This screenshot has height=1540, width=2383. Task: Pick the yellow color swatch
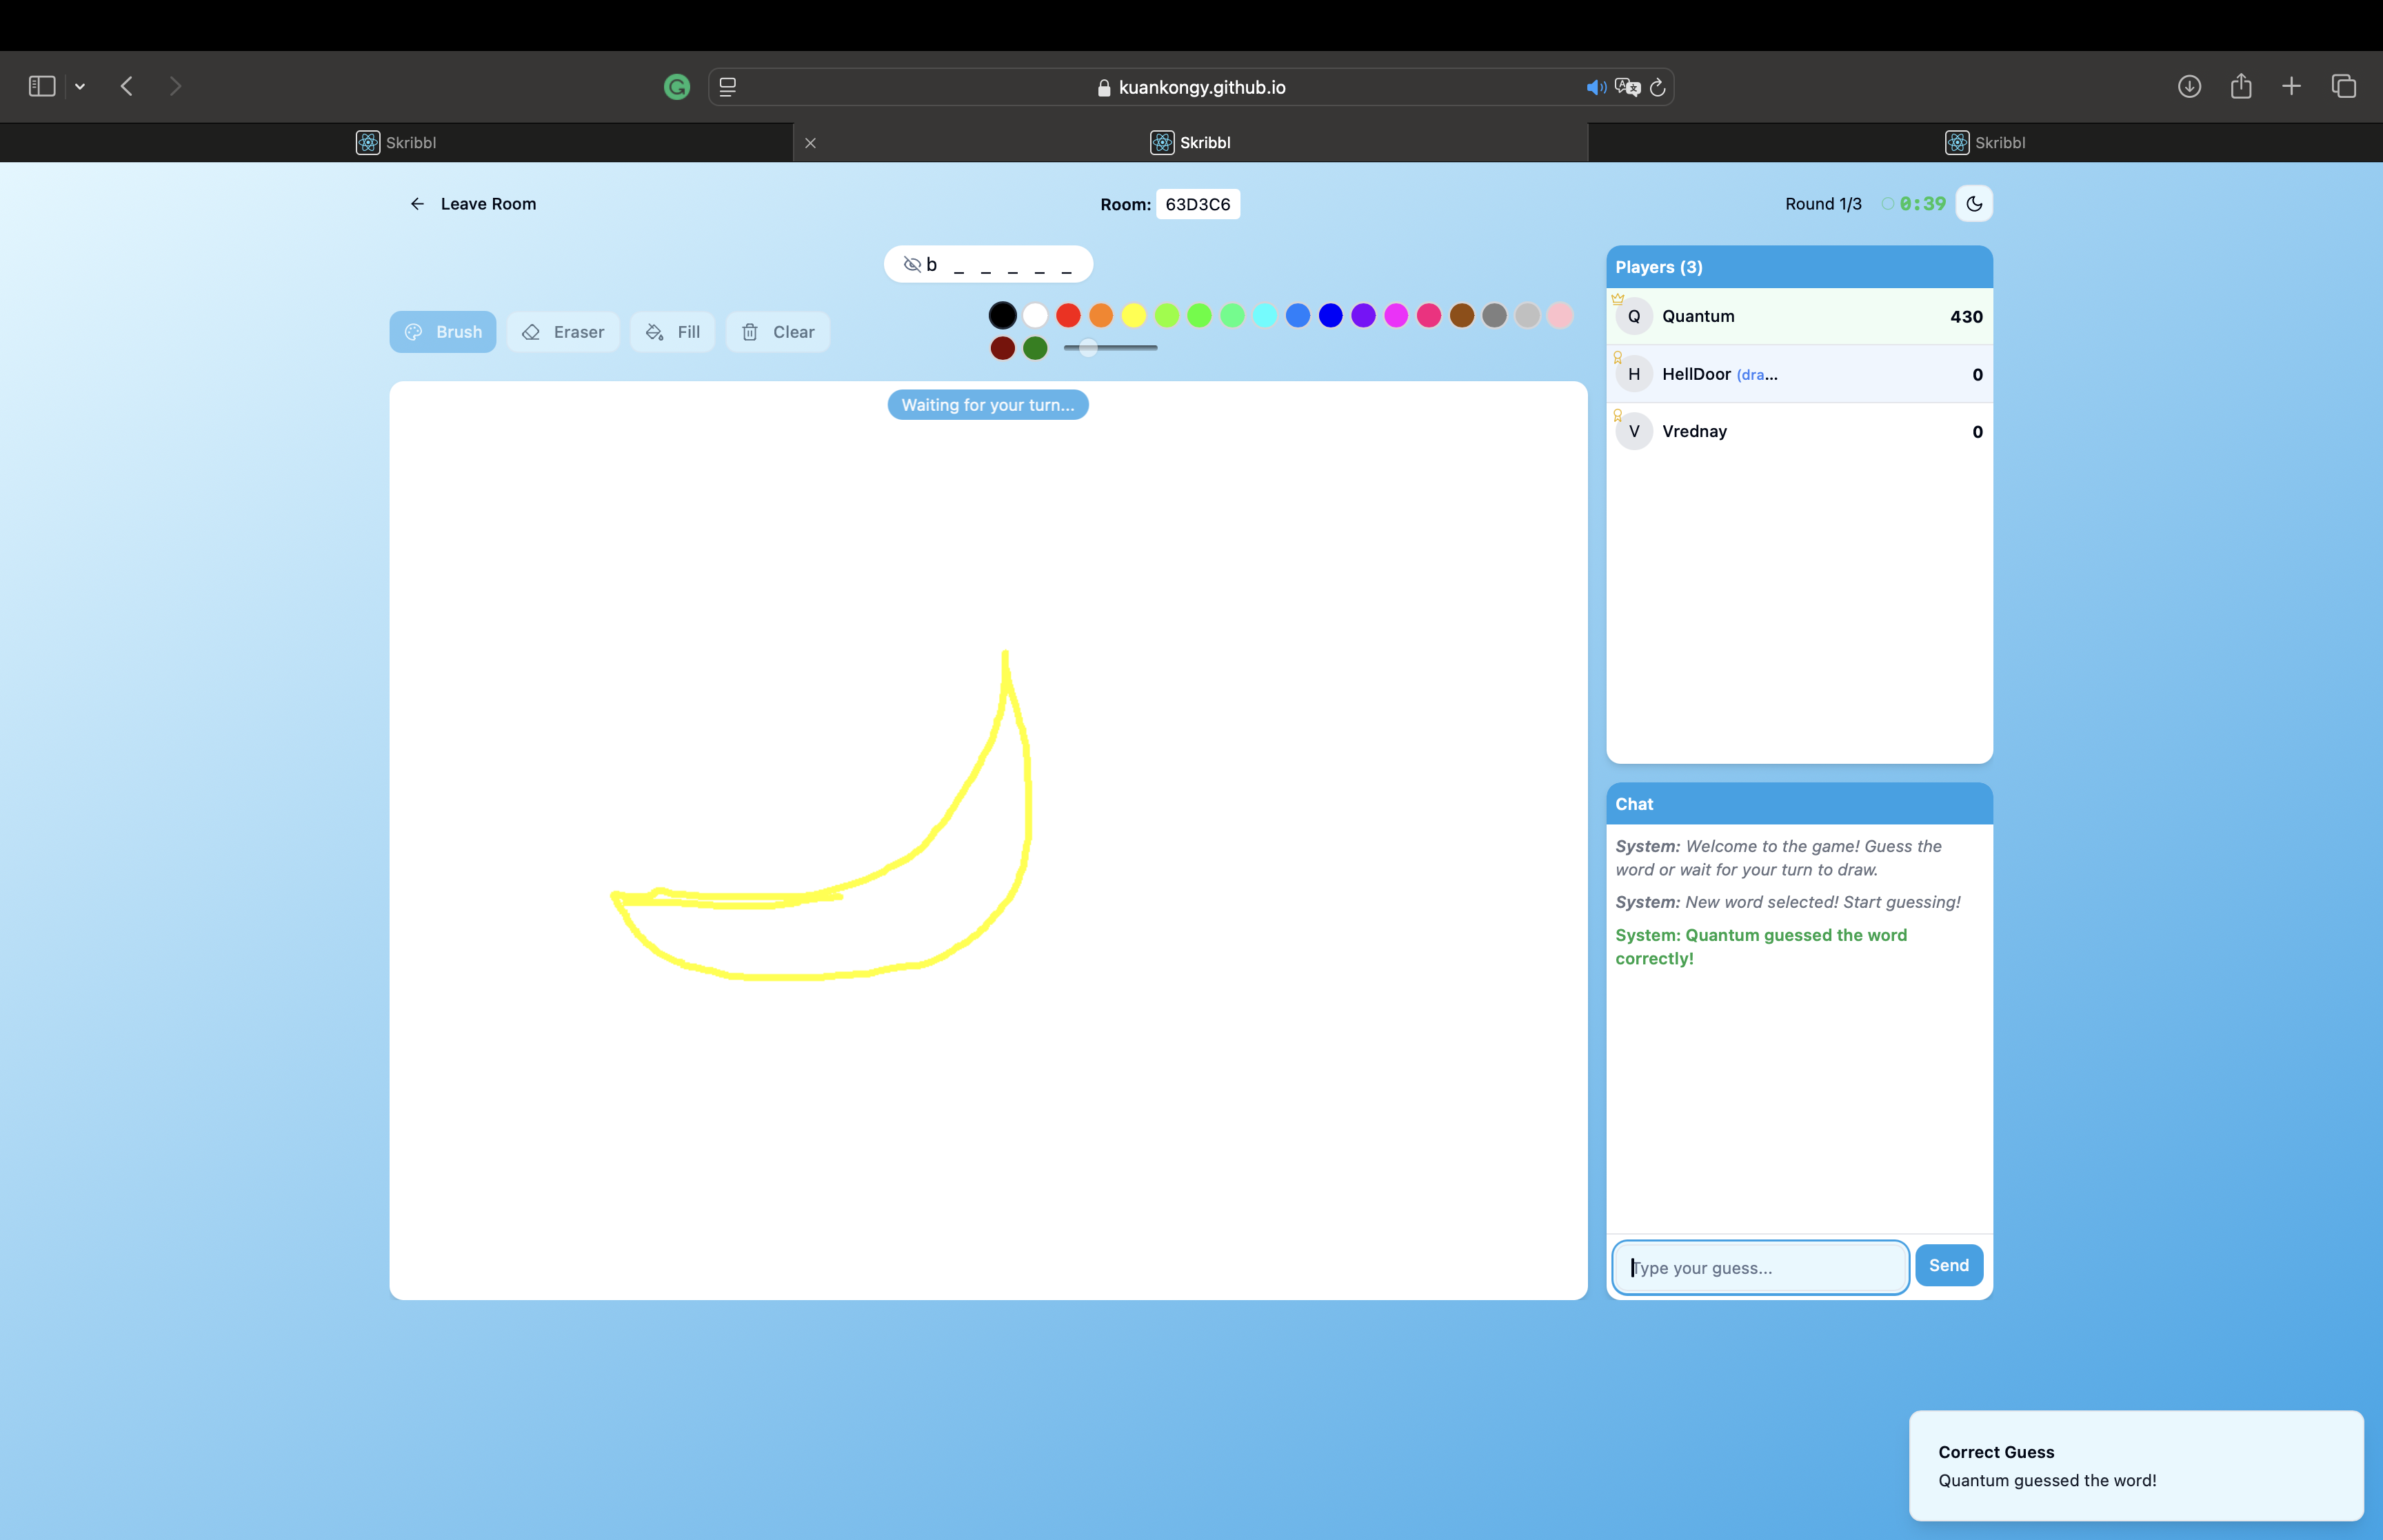(x=1133, y=316)
